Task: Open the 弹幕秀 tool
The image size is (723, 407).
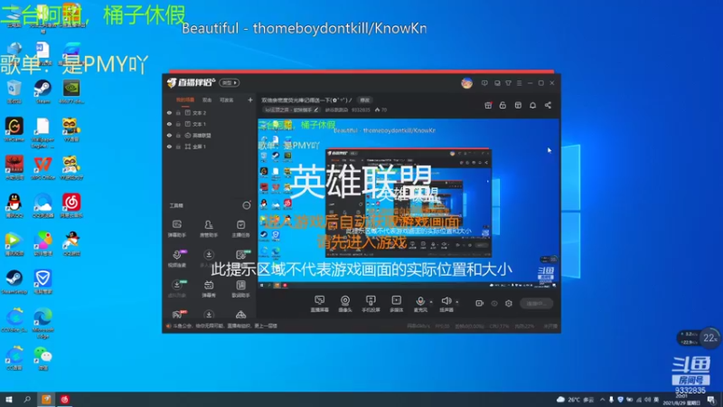Action: [209, 289]
